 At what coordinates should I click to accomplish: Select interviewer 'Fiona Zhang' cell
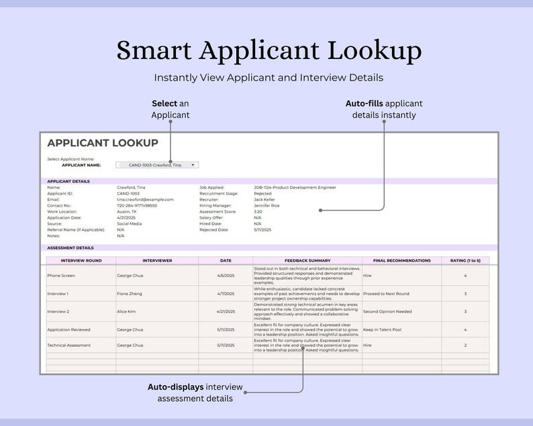coord(157,294)
